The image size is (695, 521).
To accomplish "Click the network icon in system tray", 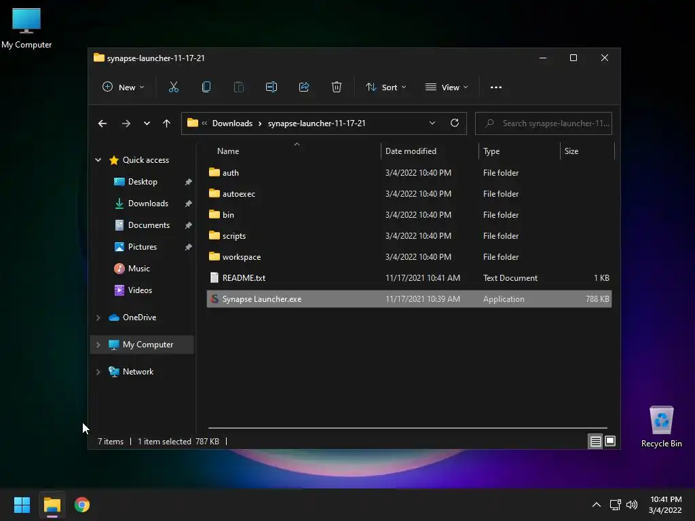I will click(615, 505).
